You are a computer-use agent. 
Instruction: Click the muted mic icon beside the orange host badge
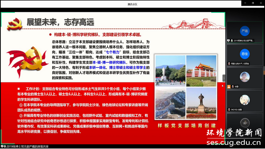point(233,87)
